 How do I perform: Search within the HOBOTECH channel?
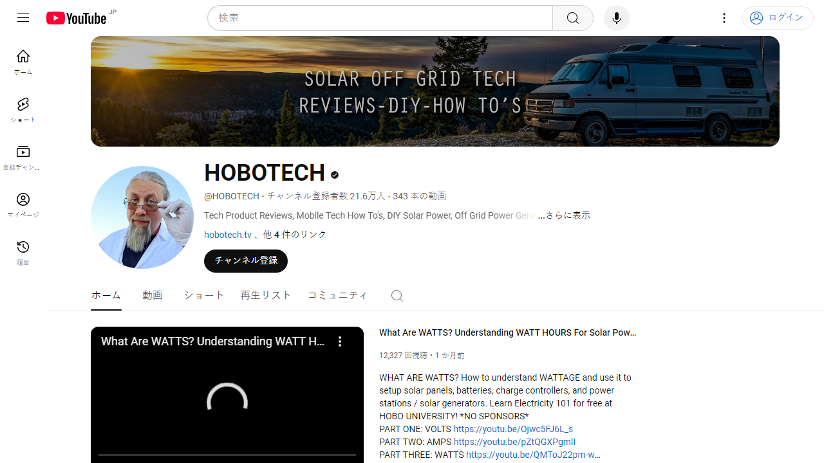click(397, 296)
